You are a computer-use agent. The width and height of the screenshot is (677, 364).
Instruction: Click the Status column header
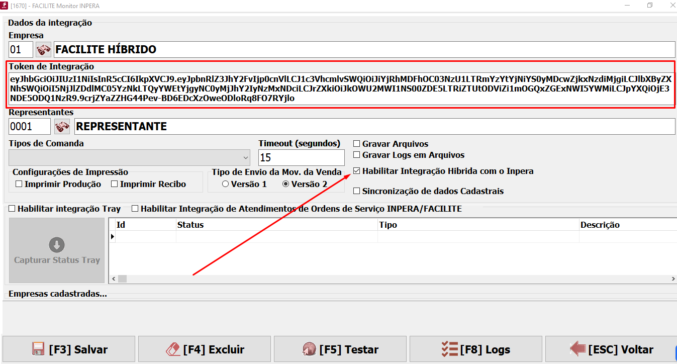[x=277, y=225]
